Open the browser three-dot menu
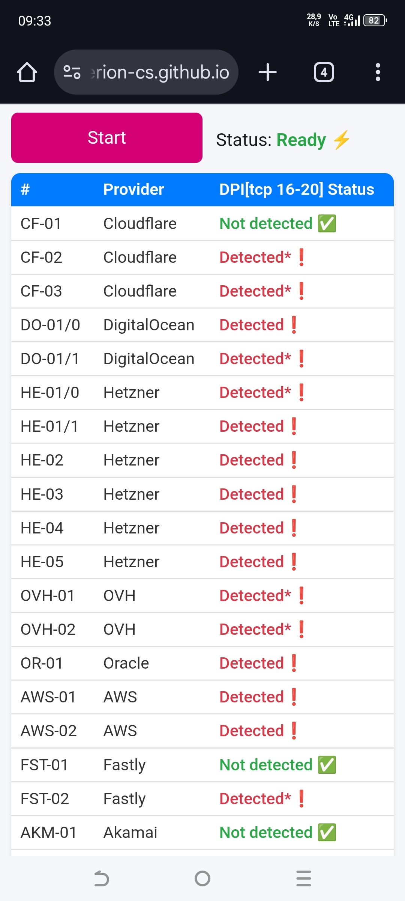 click(378, 72)
